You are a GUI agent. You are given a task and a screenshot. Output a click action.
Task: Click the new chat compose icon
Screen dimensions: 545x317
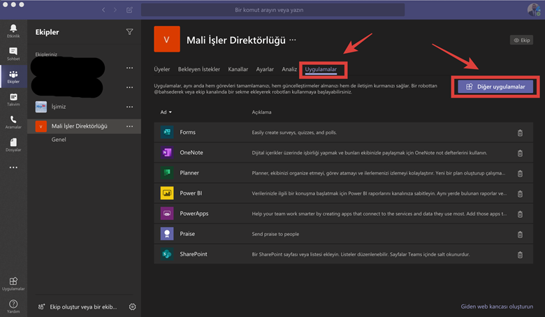(x=129, y=10)
